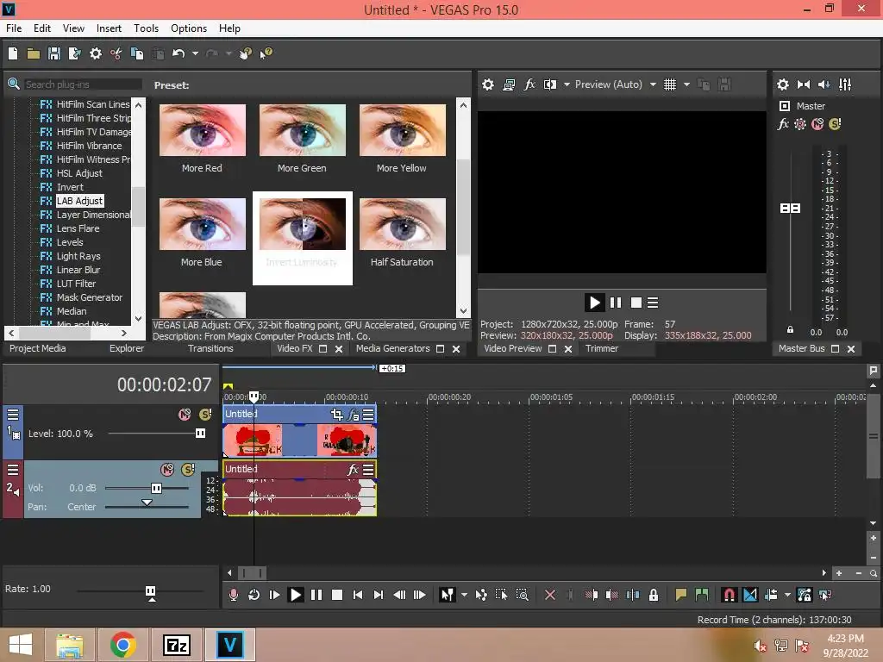Viewport: 883px width, 662px height.
Task: Solo video track 1
Action: 205,415
